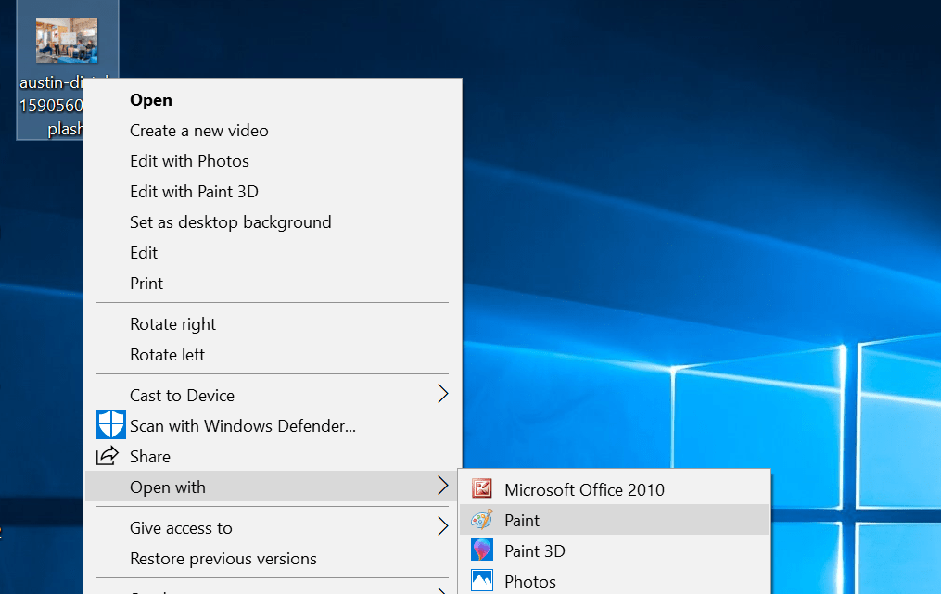Screen dimensions: 941x594
Task: Choose Scan with Windows Defender
Action: (x=273, y=426)
